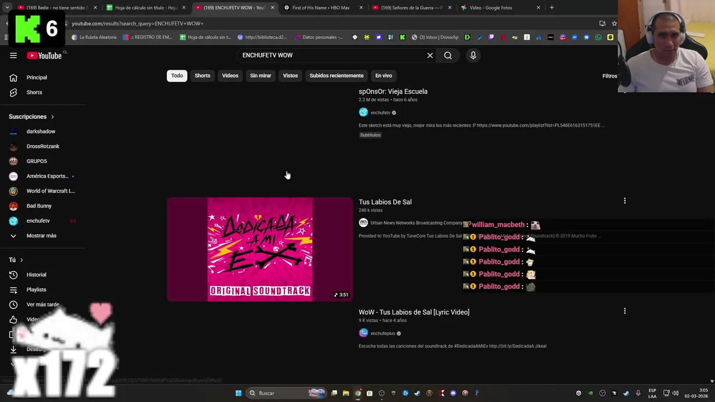
Task: Open the ESP LAA language switcher
Action: pos(652,393)
